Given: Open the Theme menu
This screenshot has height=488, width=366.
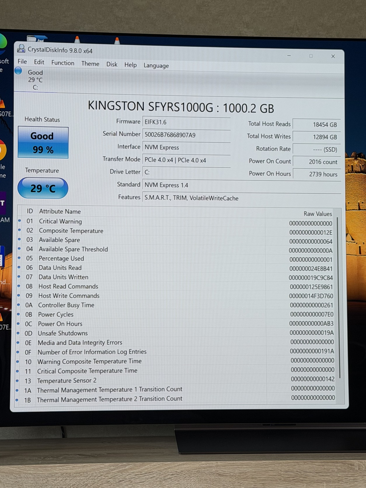Looking at the screenshot, I should point(90,64).
